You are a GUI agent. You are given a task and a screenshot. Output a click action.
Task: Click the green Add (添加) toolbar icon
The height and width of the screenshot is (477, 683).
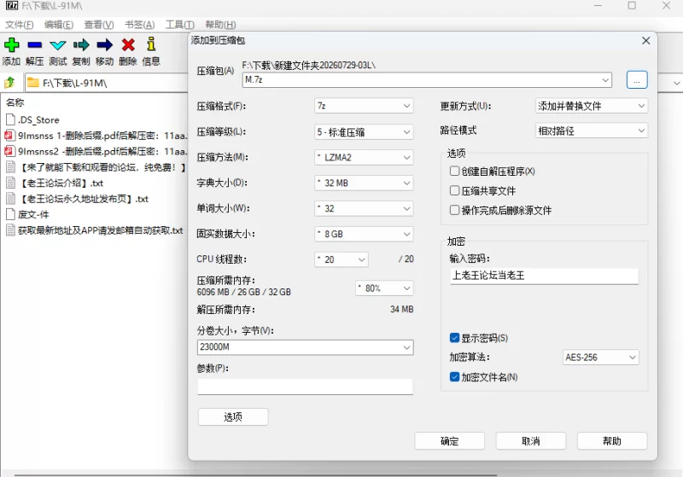tap(11, 45)
